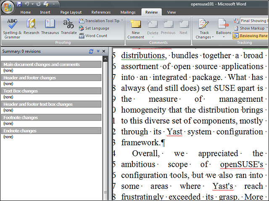Jump to the Next comment
Image resolution: width=269 pixels, height=201 pixels.
point(183,27)
